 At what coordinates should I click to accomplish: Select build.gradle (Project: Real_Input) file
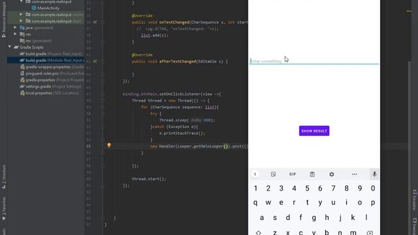click(52, 54)
